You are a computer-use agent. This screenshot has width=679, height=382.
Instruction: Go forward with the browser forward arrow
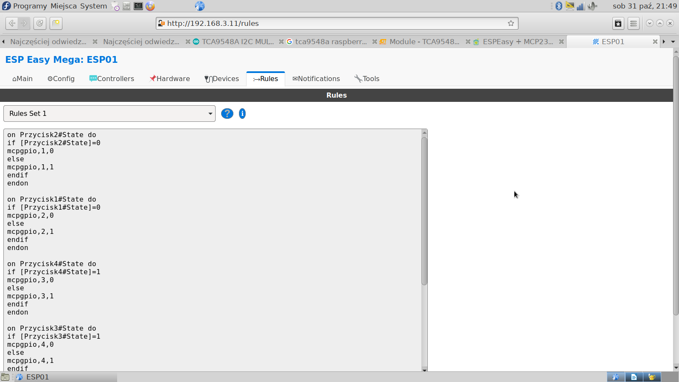[x=24, y=23]
